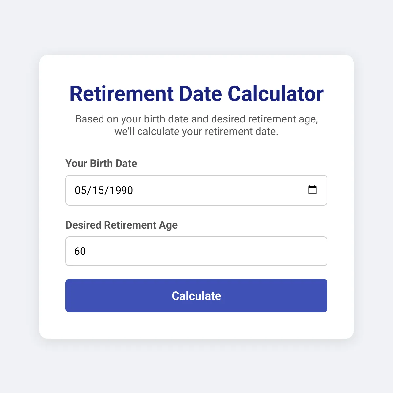Click the word "Birth" in the first label
393x393 pixels.
(101, 163)
